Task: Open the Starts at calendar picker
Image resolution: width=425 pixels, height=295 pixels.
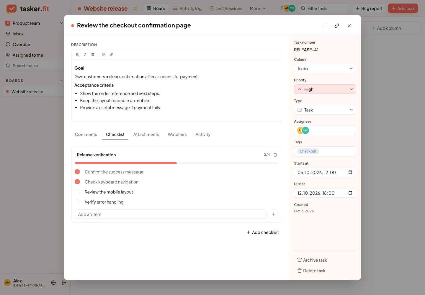Action: [x=350, y=172]
